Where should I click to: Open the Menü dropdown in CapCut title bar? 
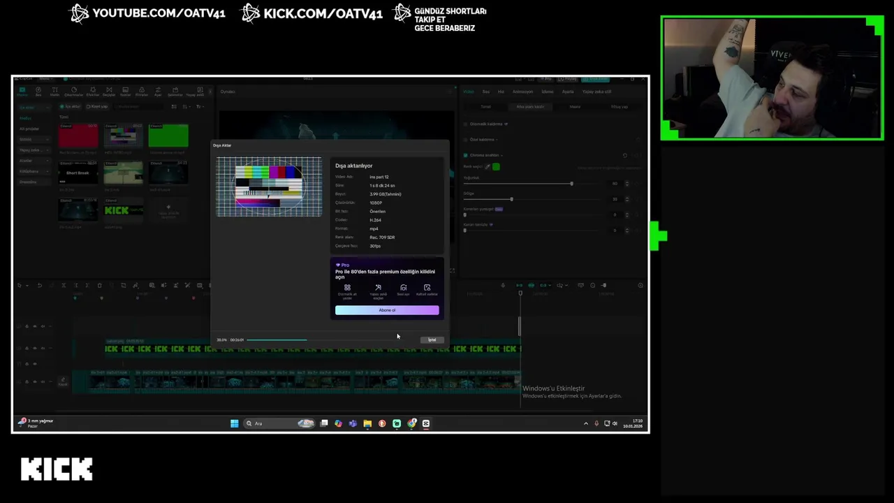click(x=46, y=78)
